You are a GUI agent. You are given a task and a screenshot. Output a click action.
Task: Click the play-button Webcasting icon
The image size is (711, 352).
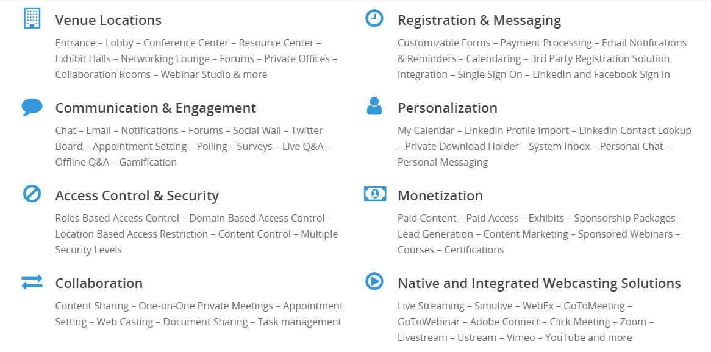pos(374,281)
